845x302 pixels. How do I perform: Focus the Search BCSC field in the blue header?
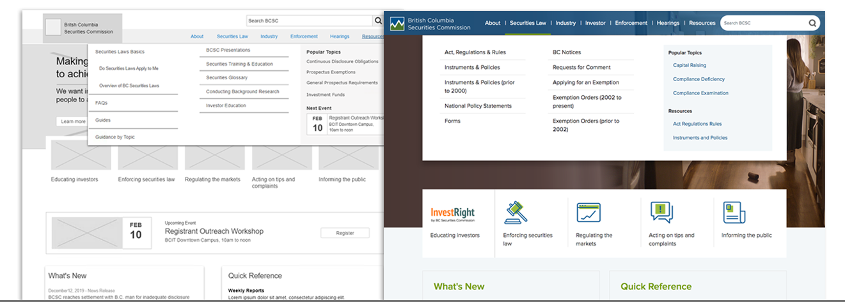pos(763,23)
